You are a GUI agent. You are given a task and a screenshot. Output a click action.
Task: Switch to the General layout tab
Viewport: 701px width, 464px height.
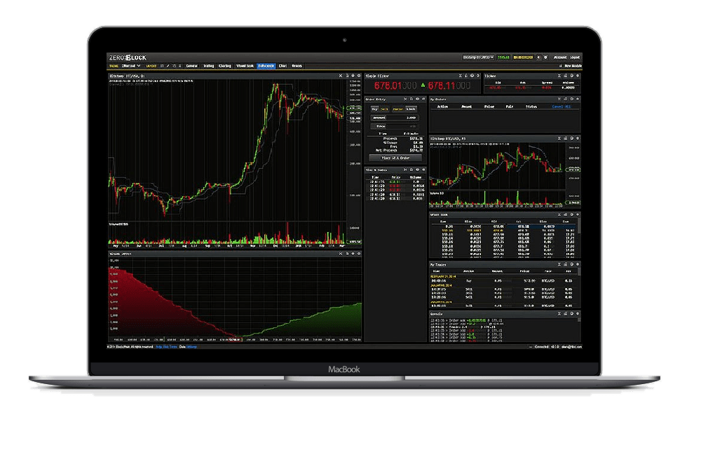click(x=192, y=66)
